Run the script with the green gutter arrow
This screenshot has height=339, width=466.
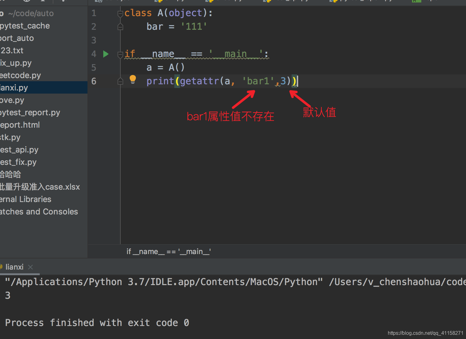[x=106, y=54]
